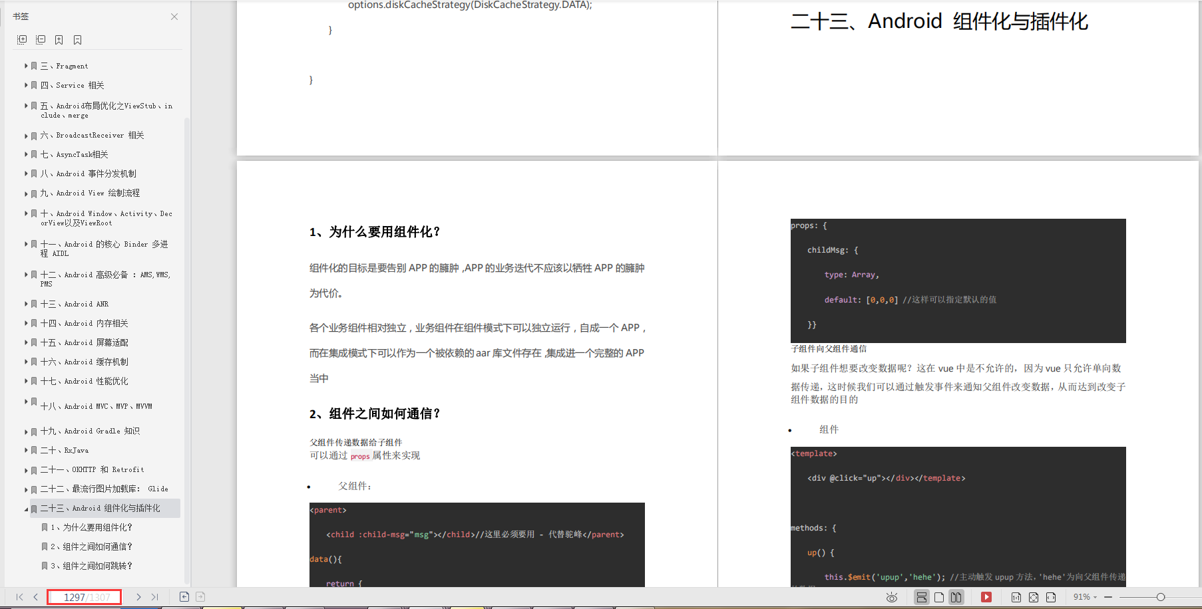
Task: Open bookmark 十五、Android 屏幕适配
Action: (x=85, y=342)
